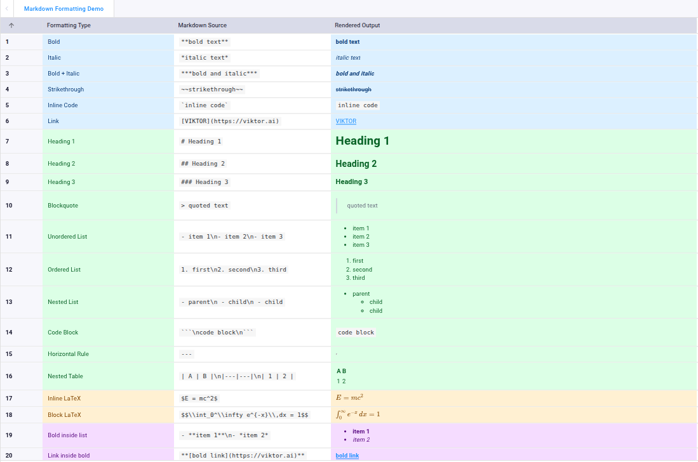Click the *italic text* source cell
Viewport: 698px width, 462px height.
pyautogui.click(x=252, y=58)
